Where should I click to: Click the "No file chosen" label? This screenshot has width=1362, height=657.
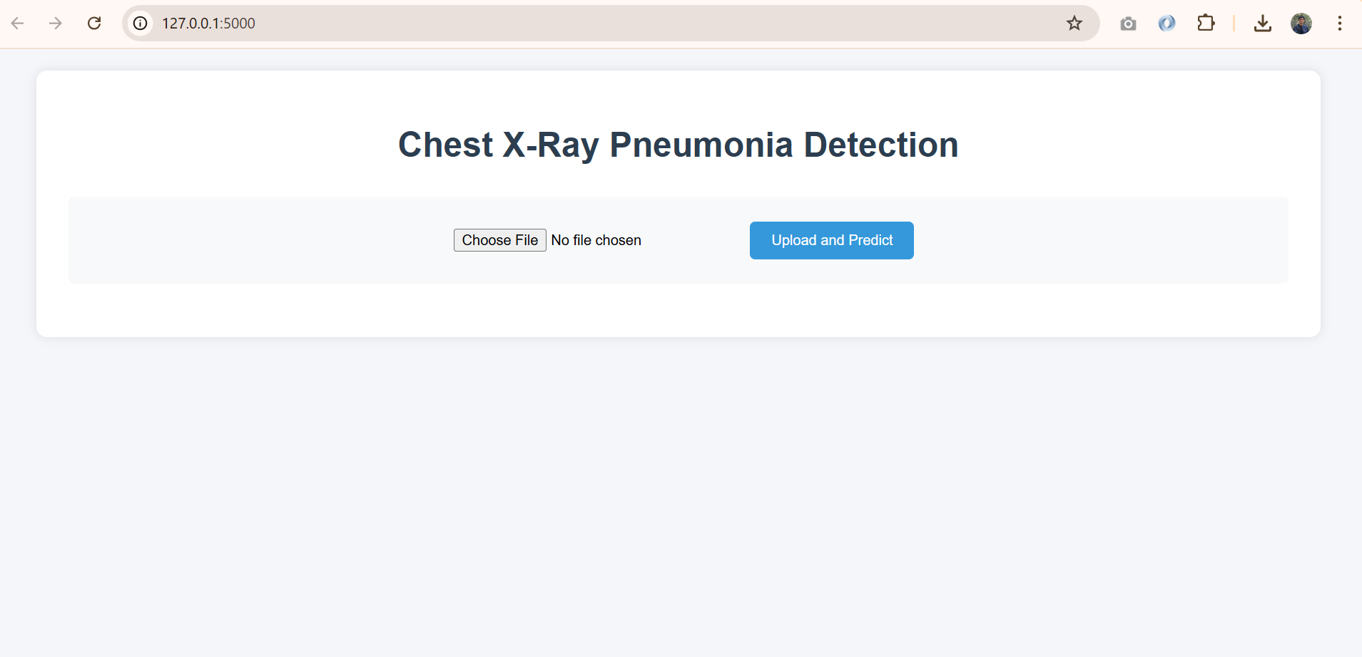tap(596, 240)
